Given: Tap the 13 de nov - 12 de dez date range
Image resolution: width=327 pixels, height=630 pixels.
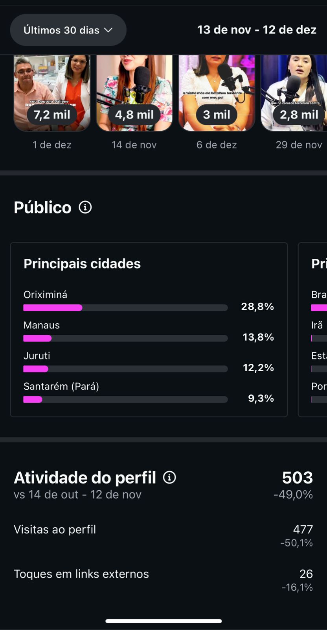Looking at the screenshot, I should click(x=257, y=30).
